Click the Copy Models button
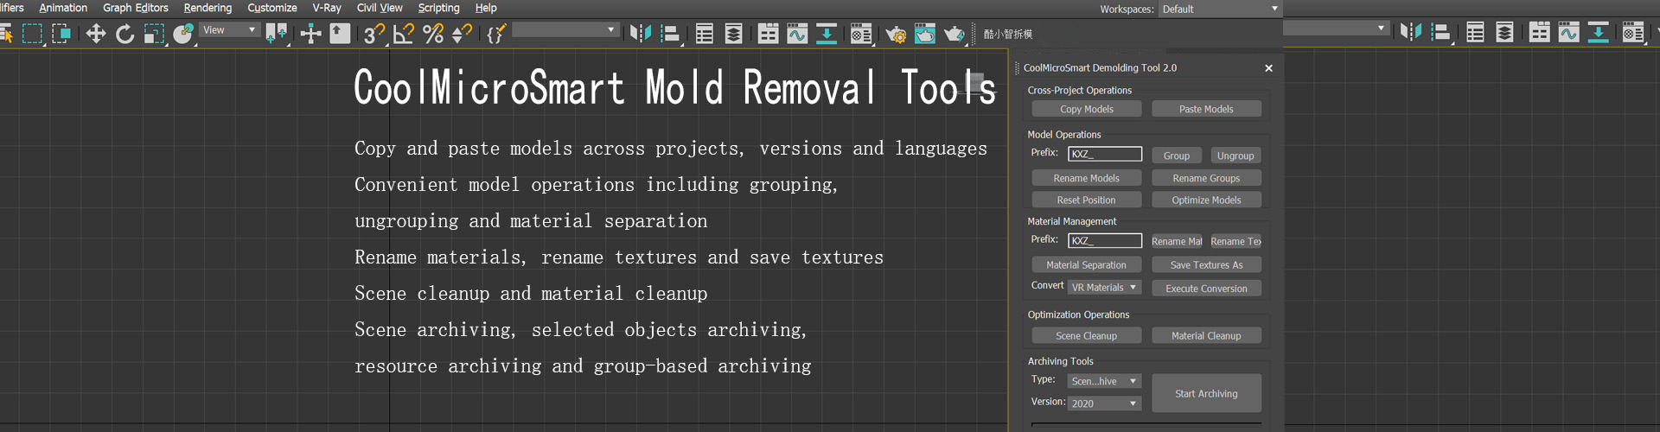The height and width of the screenshot is (432, 1660). click(x=1086, y=109)
